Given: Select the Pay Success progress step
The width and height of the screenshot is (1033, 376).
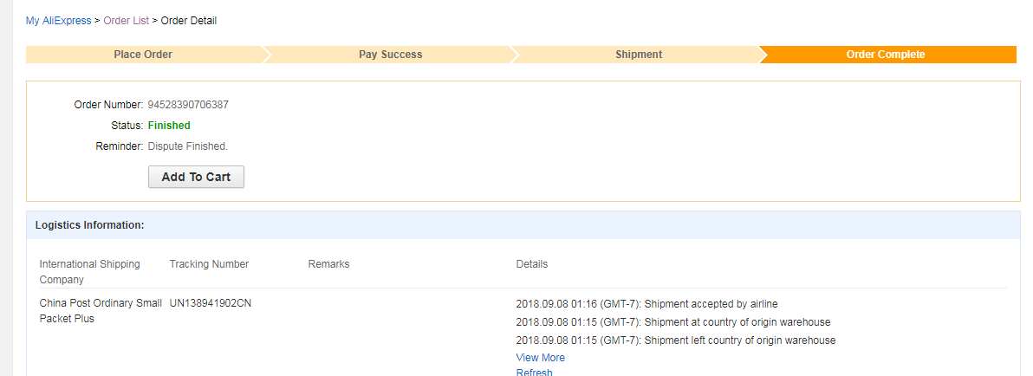Looking at the screenshot, I should coord(390,55).
